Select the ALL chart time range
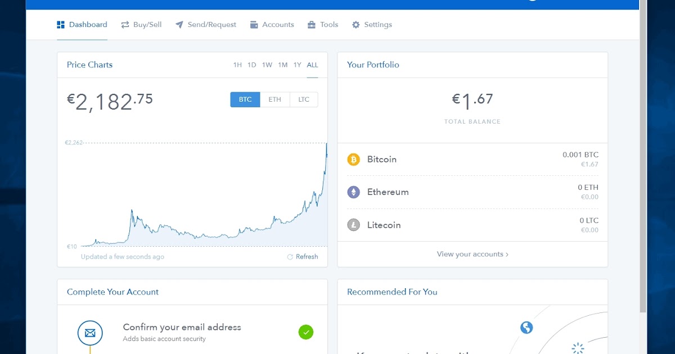The width and height of the screenshot is (675, 354). pyautogui.click(x=312, y=65)
